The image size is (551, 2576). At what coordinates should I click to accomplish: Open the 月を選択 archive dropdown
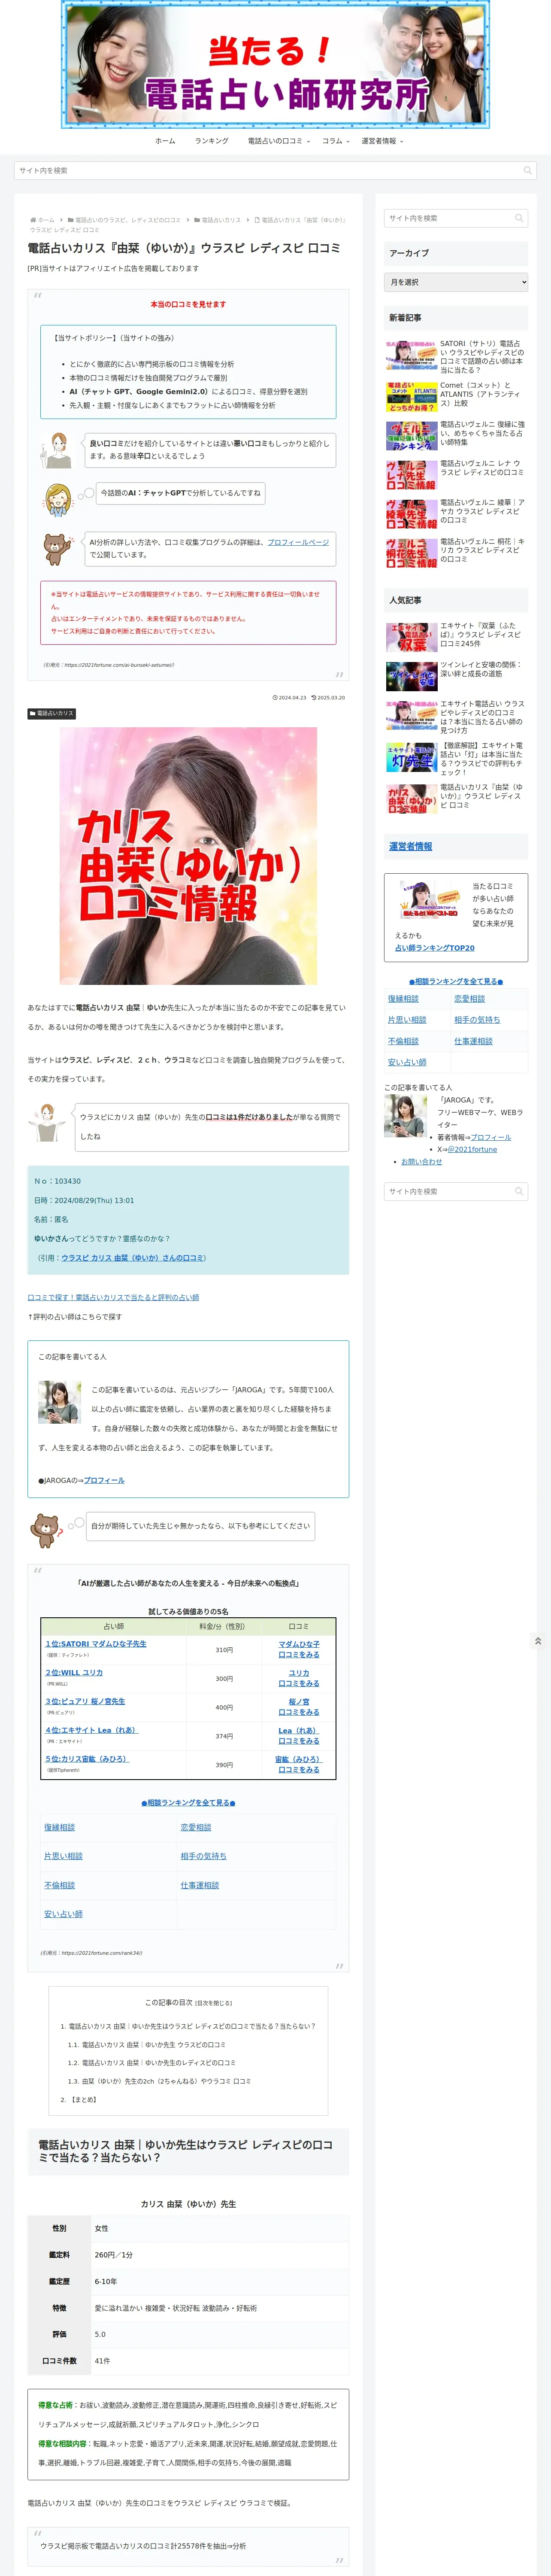456,282
